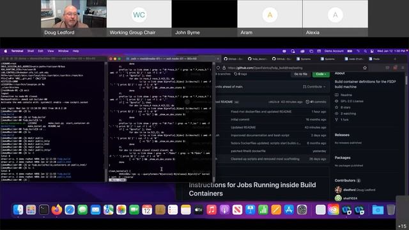Click the Go to file button
Viewport: 409px width, 230px height.
300,74
